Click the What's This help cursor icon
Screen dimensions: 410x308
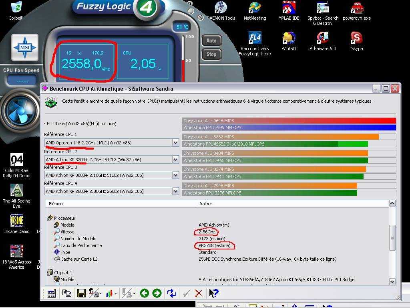(x=214, y=293)
